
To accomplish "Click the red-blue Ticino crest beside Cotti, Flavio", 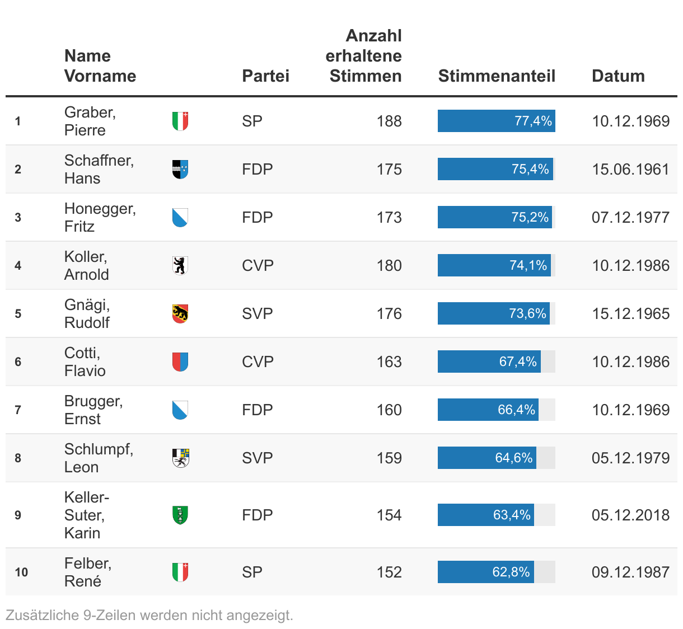I will pyautogui.click(x=180, y=362).
